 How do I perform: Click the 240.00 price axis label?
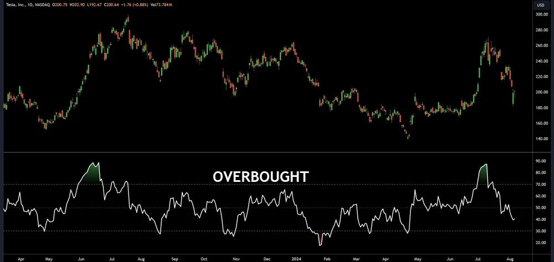[543, 61]
